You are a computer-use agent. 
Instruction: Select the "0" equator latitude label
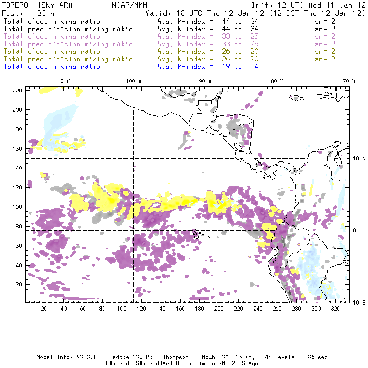coord(354,230)
